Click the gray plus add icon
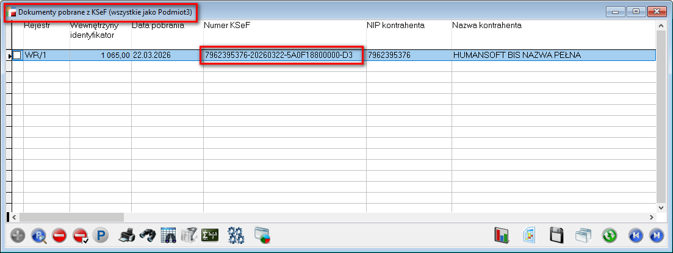This screenshot has width=673, height=253. tap(18, 235)
